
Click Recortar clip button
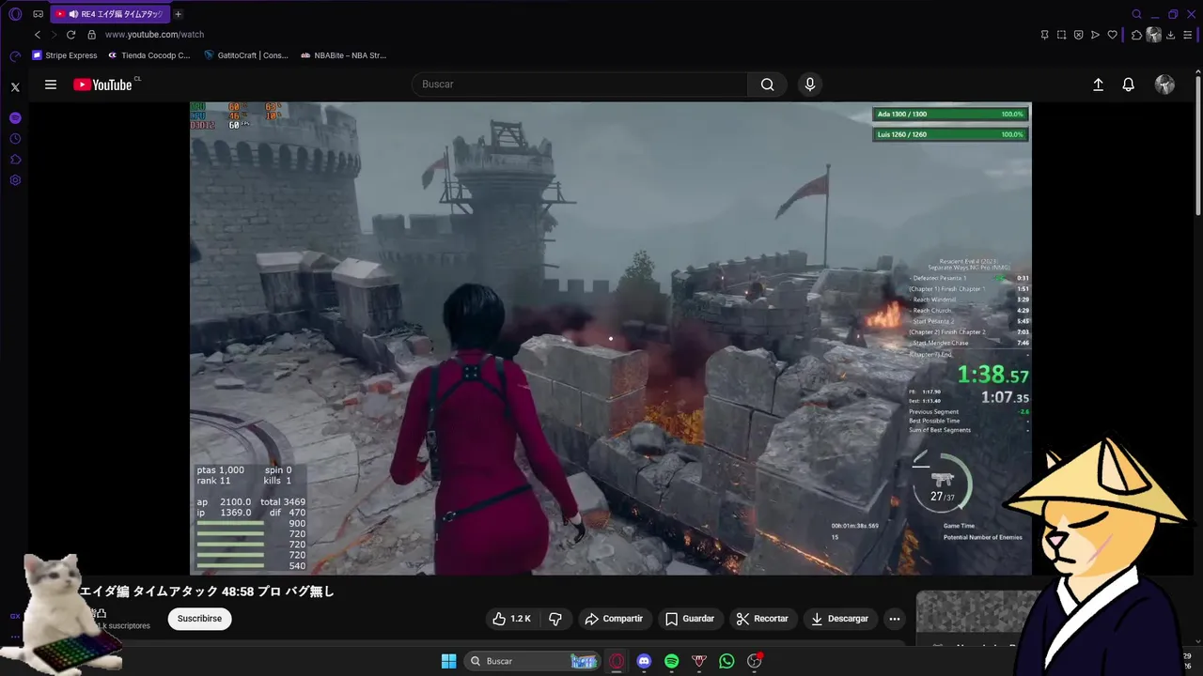[762, 619]
